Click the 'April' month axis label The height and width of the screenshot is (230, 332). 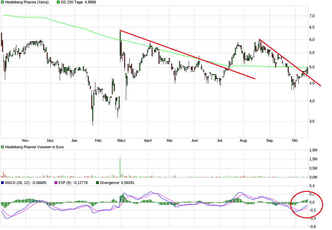pyautogui.click(x=148, y=140)
